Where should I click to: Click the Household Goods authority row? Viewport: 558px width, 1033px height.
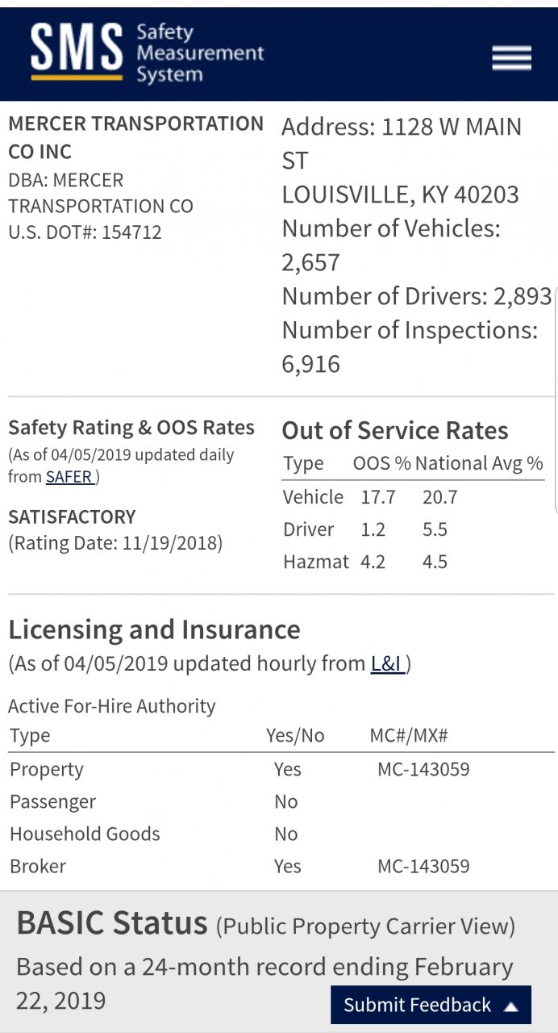point(281,834)
